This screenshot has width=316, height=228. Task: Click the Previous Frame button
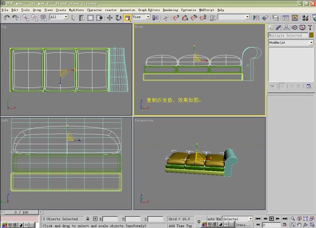tap(265, 219)
